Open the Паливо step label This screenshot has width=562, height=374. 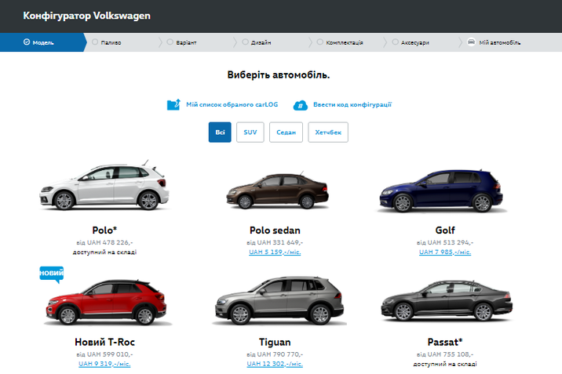(x=111, y=42)
